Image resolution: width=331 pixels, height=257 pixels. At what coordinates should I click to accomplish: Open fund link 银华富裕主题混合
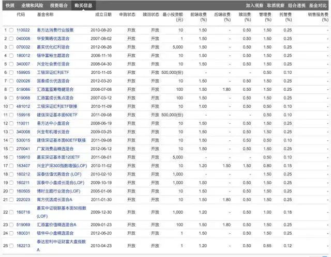pyautogui.click(x=53, y=56)
